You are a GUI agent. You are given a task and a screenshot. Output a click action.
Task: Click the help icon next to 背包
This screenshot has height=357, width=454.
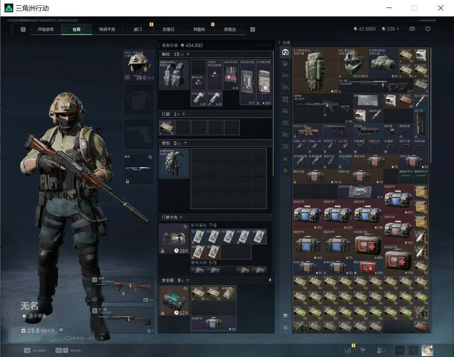coord(185,143)
